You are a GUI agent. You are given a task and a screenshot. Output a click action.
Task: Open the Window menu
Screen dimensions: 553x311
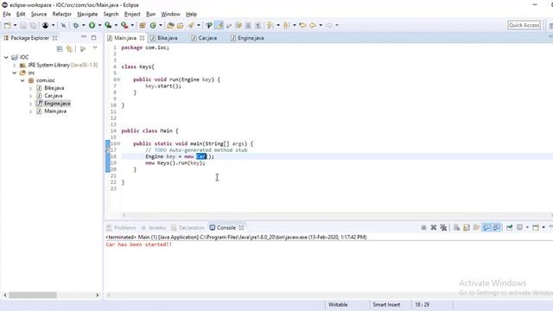pyautogui.click(x=171, y=14)
